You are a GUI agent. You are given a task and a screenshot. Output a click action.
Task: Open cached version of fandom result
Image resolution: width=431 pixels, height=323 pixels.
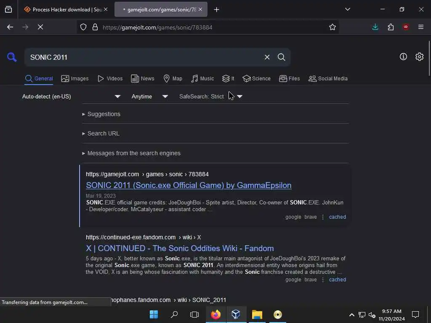[338, 280]
